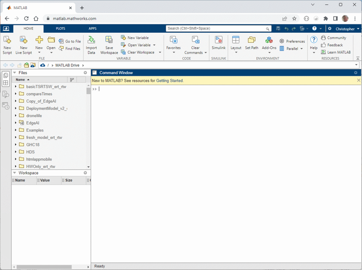Expand the EdgeAI project folder
Image resolution: width=362 pixels, height=270 pixels.
click(16, 123)
